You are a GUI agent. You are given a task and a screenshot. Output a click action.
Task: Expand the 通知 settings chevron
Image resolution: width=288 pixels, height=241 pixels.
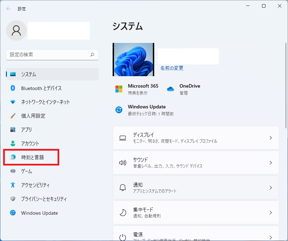click(x=271, y=188)
